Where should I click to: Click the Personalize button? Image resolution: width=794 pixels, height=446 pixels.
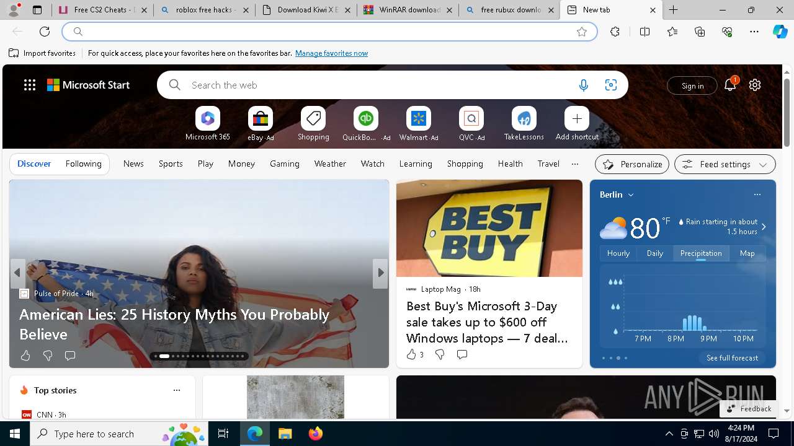(632, 164)
